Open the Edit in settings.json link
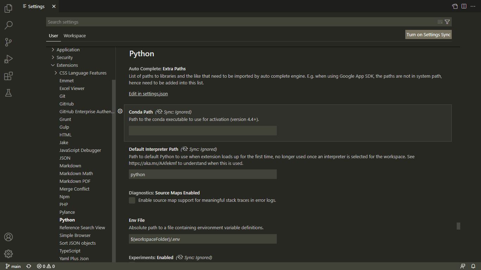This screenshot has height=270, width=481. [x=148, y=94]
